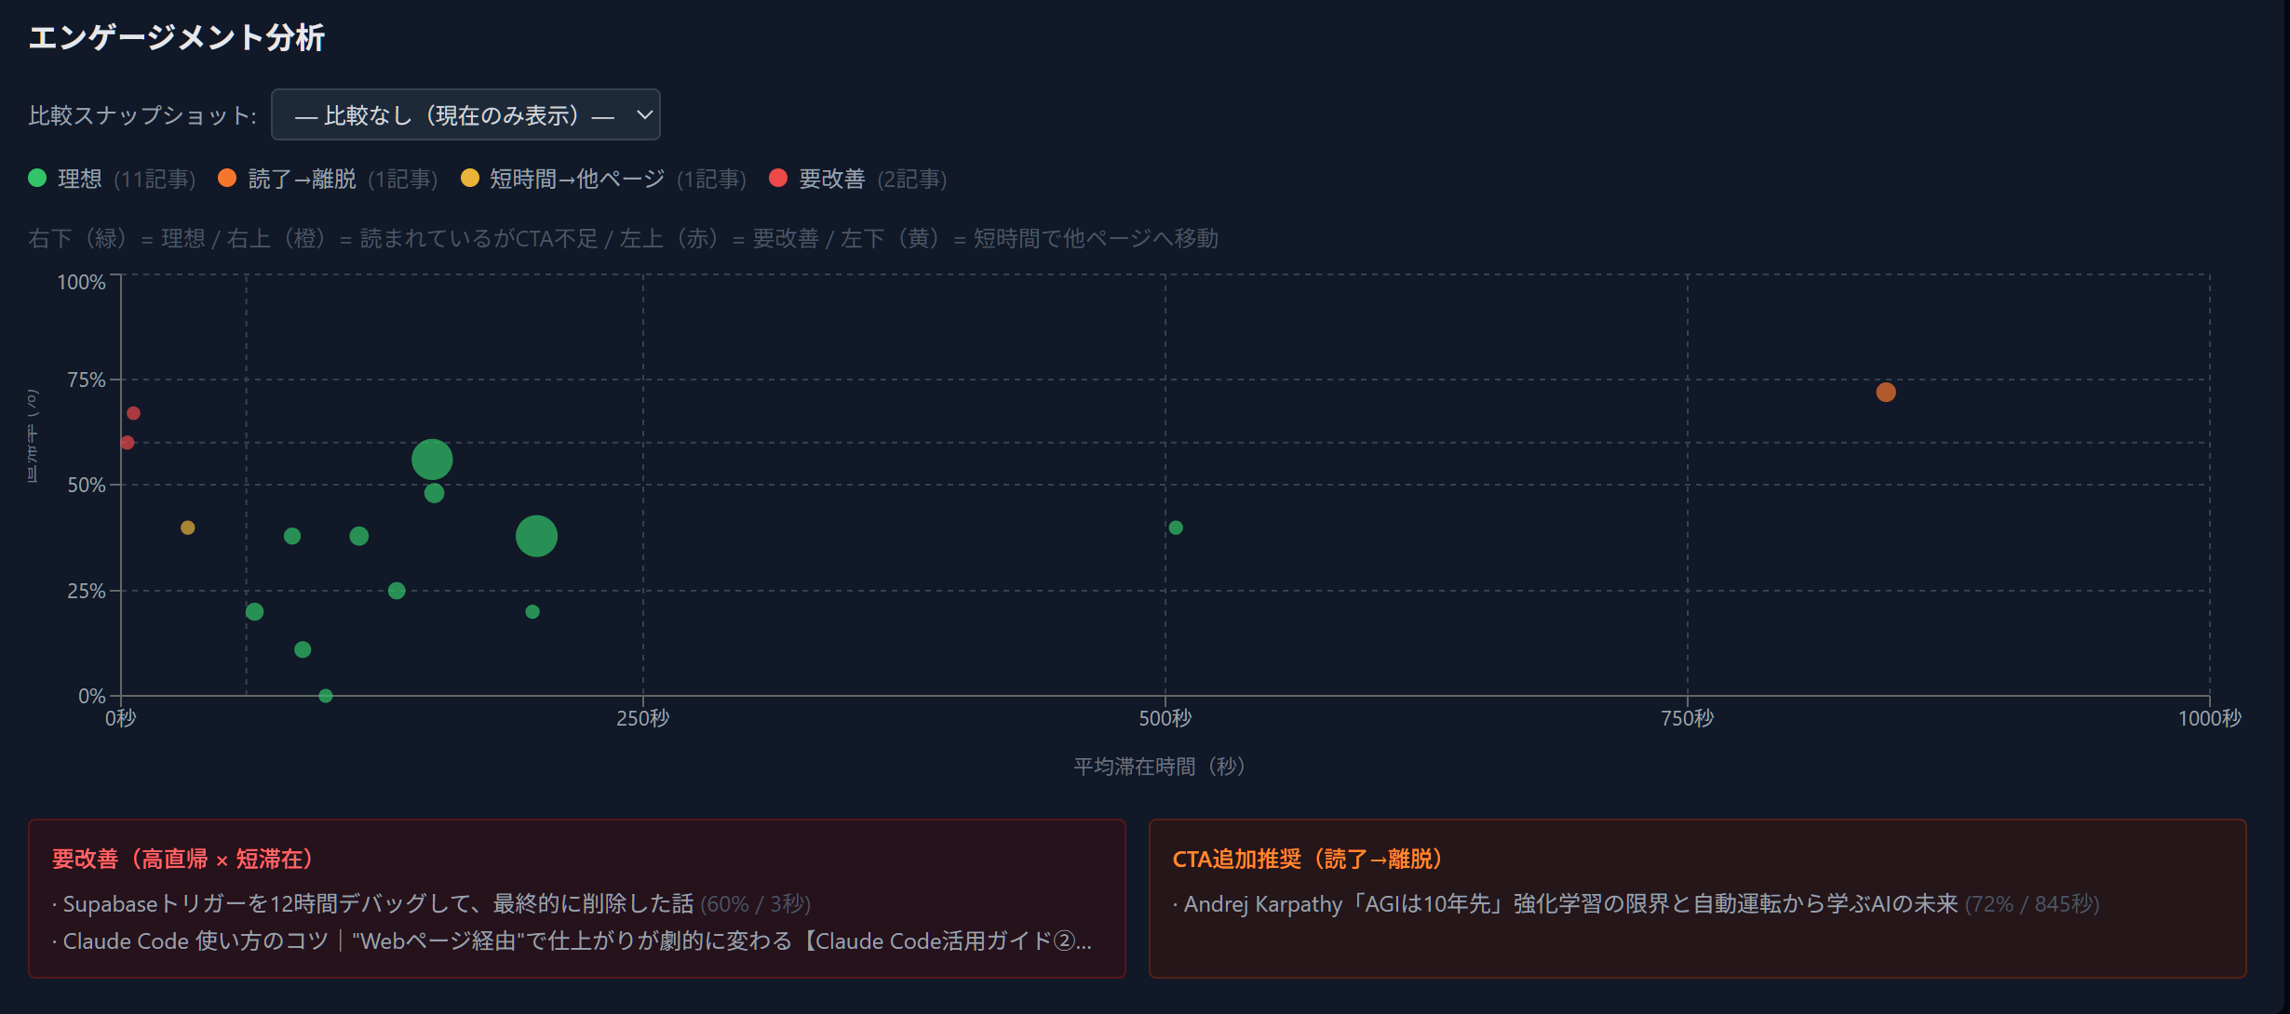Click the orange bubble near 845秒
Screen dimensions: 2290x1014
1886,393
